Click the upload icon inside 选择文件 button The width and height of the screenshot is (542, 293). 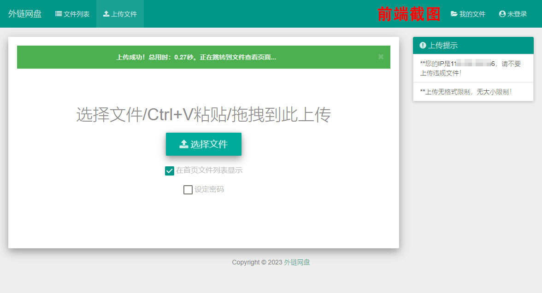coord(183,144)
